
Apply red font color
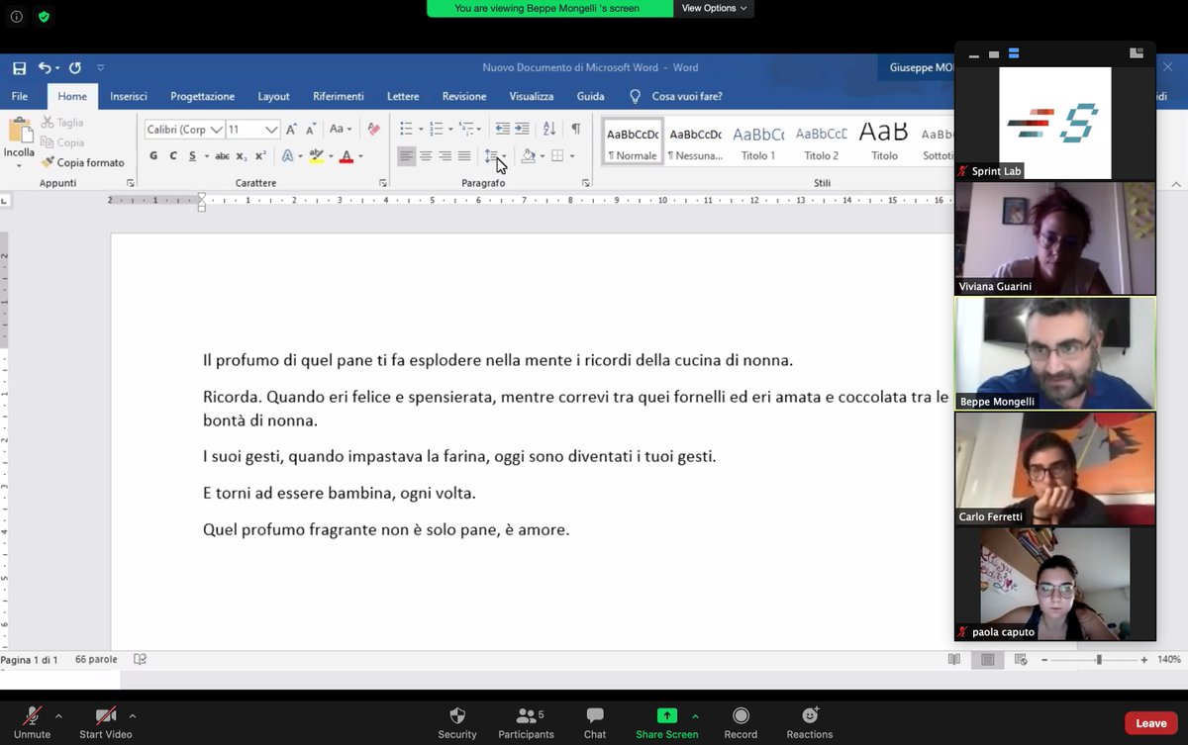point(346,156)
